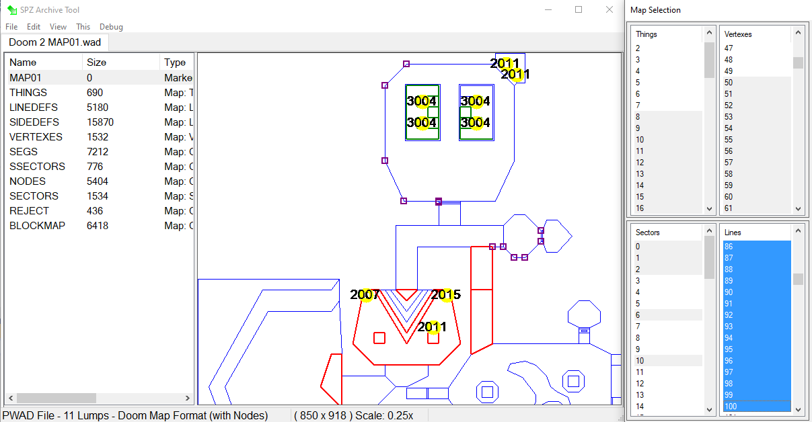Image resolution: width=812 pixels, height=422 pixels.
Task: Select sector 6 in Sectors list
Action: pos(667,315)
